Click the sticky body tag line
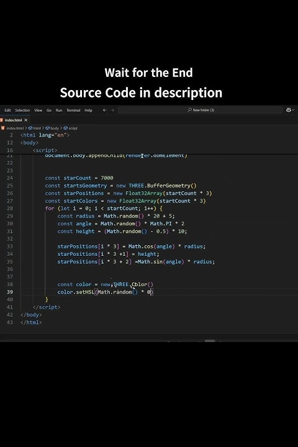The height and width of the screenshot is (447, 298). [x=29, y=143]
